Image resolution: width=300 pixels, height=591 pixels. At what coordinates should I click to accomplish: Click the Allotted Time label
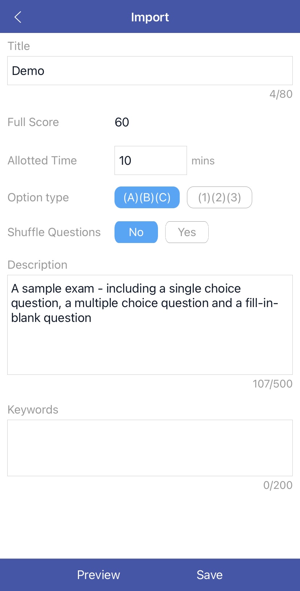(x=42, y=160)
